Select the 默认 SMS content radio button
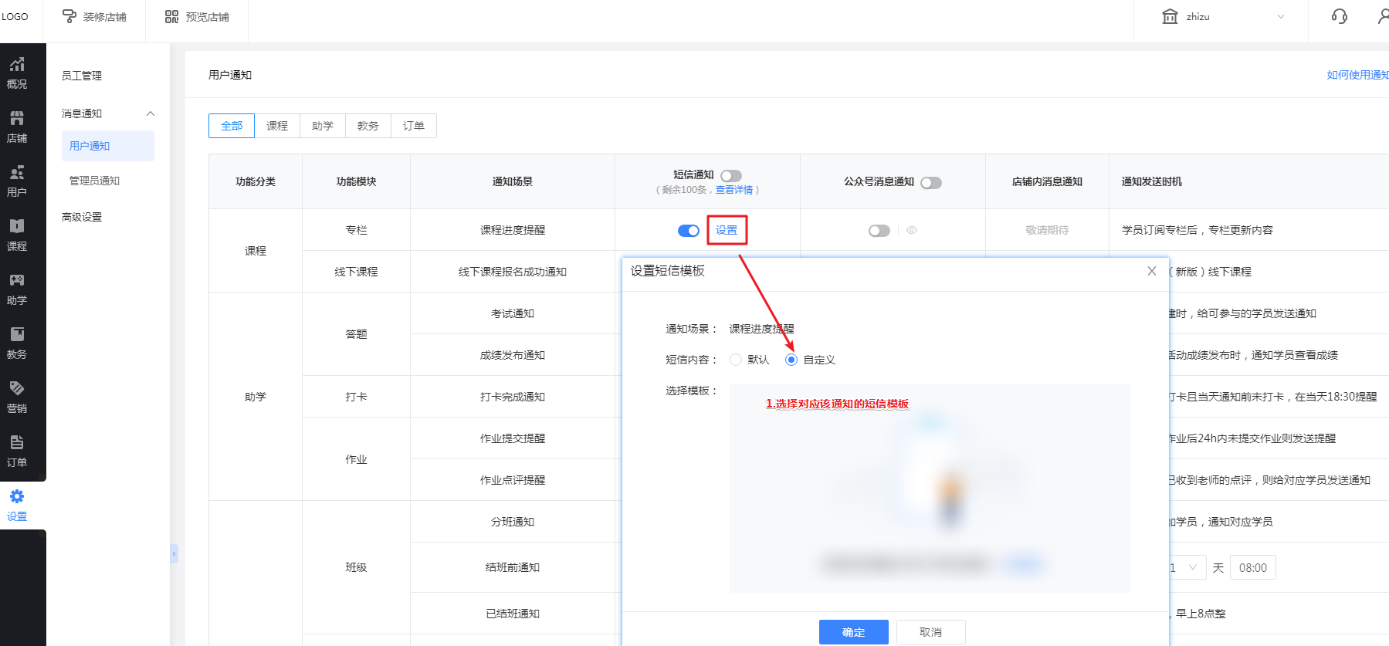1389x646 pixels. click(736, 360)
